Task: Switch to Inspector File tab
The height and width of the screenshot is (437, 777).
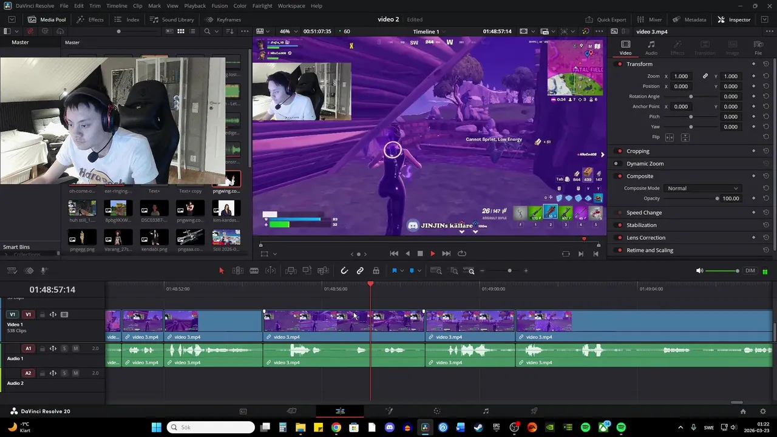Action: click(x=758, y=48)
